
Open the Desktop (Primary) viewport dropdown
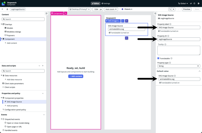click(80, 9)
